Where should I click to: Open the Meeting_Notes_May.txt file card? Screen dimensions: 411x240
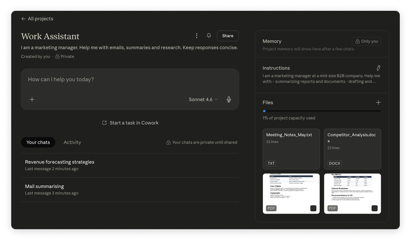click(291, 149)
